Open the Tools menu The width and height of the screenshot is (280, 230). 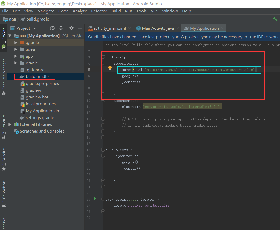click(141, 11)
